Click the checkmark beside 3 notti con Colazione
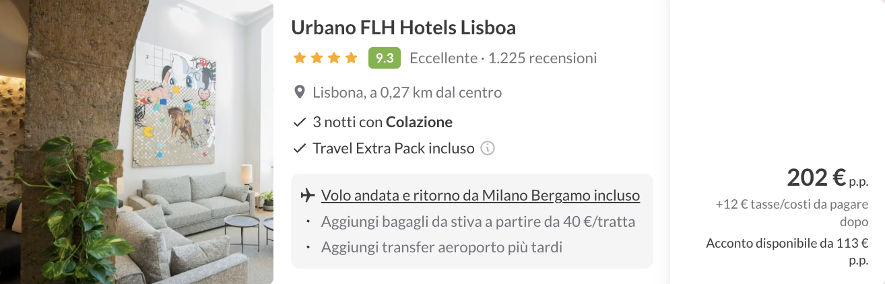Screen dimensions: 885x284 [300, 122]
